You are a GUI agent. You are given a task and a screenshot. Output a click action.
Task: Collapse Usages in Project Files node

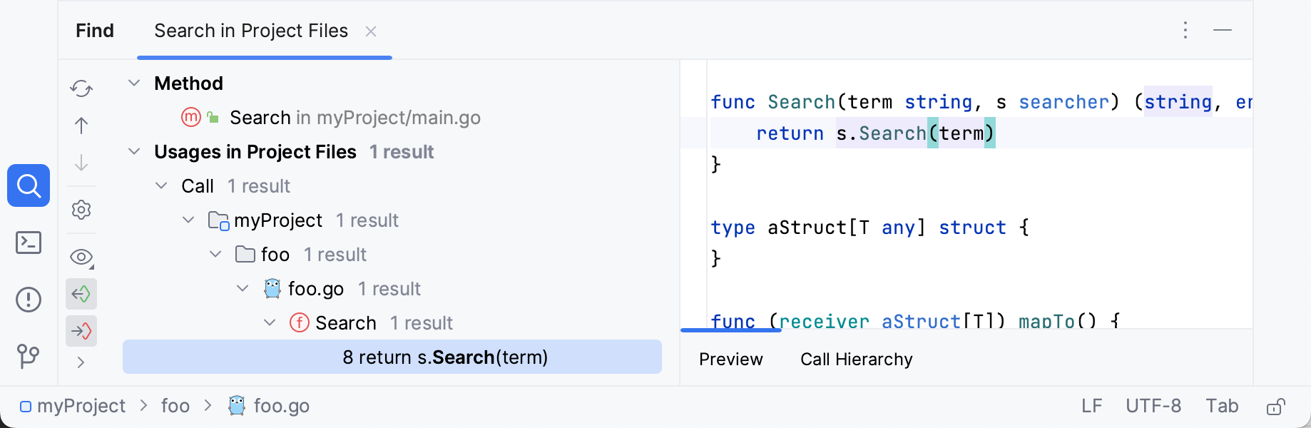(134, 151)
